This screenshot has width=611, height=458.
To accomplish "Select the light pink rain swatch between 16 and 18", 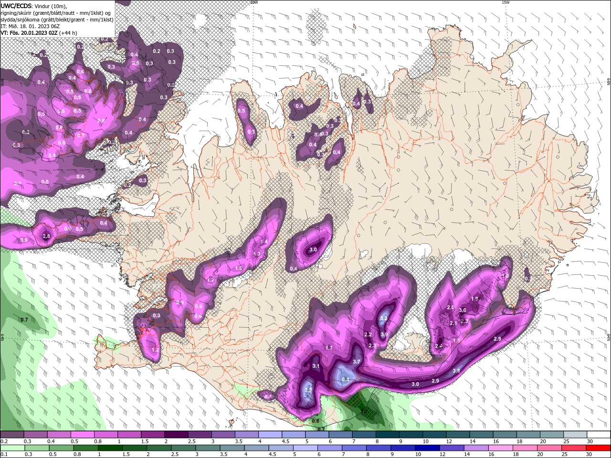I will pyautogui.click(x=502, y=448).
